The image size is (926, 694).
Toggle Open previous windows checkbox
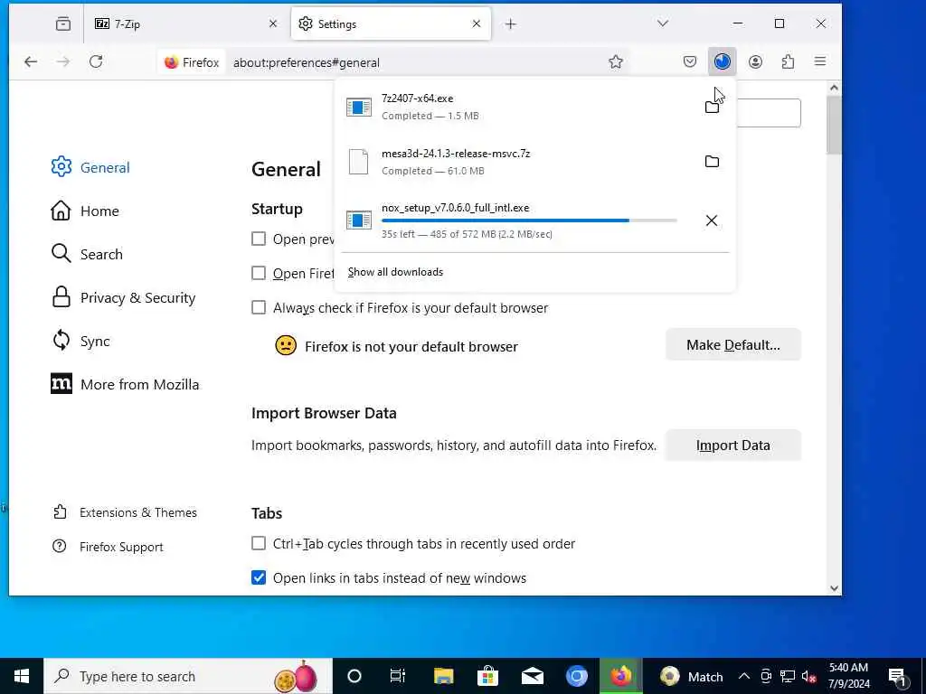pyautogui.click(x=259, y=239)
